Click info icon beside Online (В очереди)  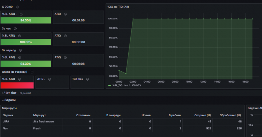[x=32, y=72]
